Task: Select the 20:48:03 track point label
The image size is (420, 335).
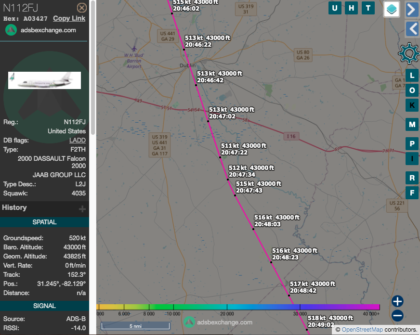Action: [x=277, y=221]
